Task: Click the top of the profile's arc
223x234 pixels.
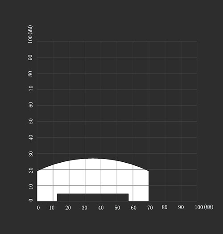Action: (93, 158)
